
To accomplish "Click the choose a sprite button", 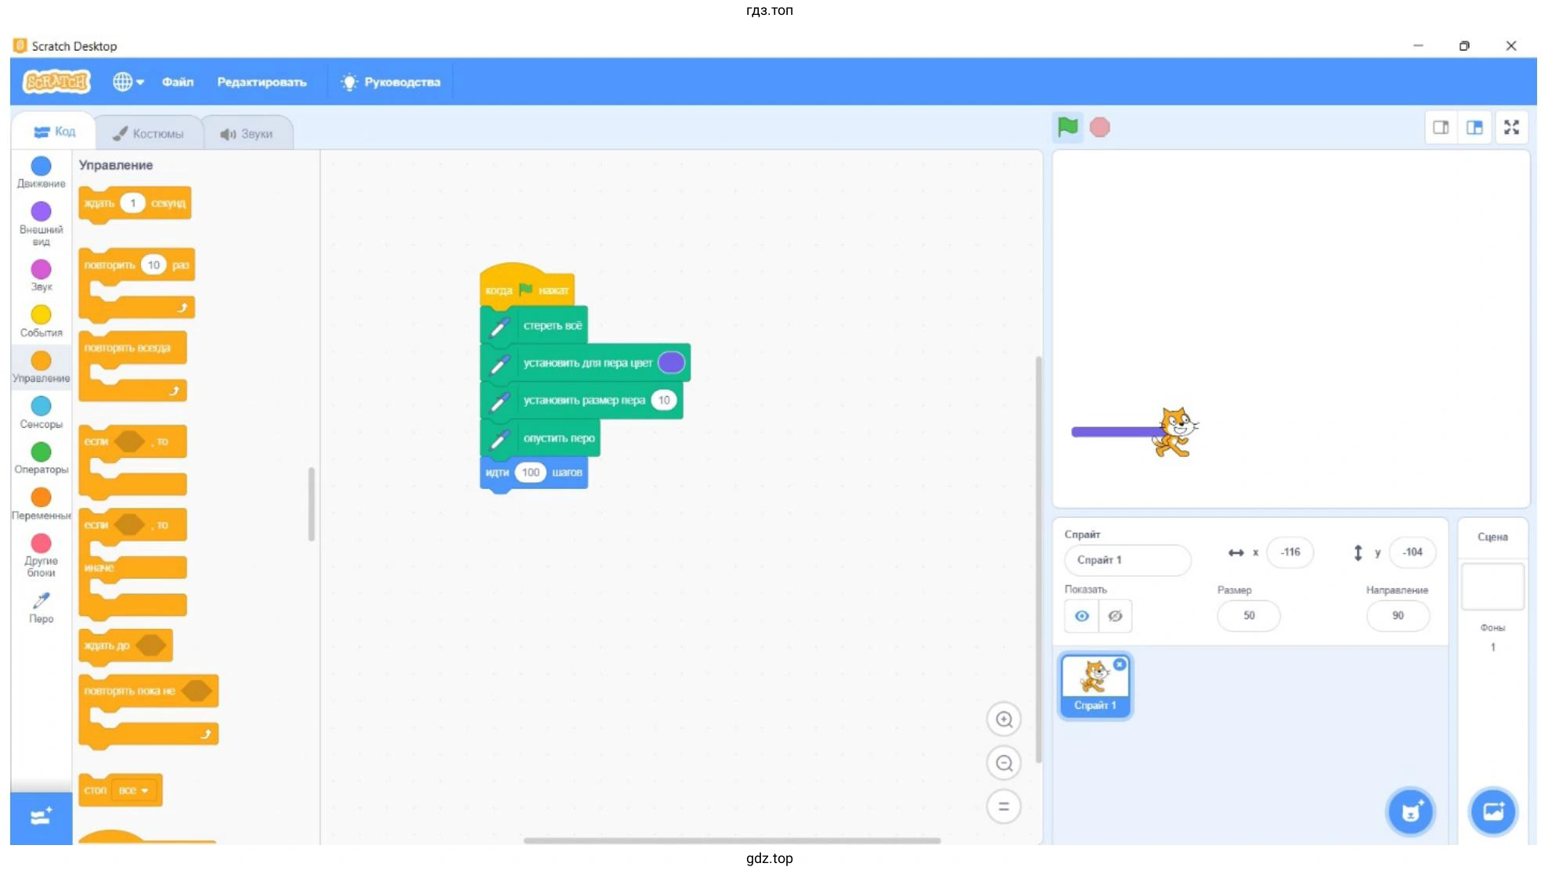I will pos(1410,811).
